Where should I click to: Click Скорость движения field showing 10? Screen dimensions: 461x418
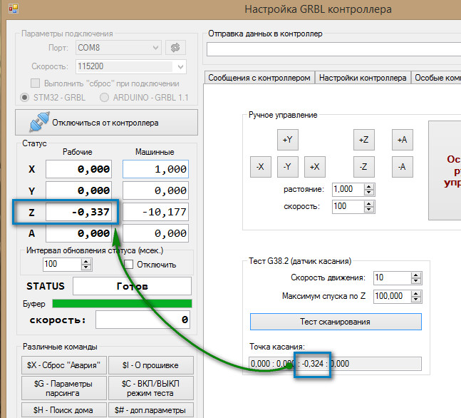[x=392, y=277]
